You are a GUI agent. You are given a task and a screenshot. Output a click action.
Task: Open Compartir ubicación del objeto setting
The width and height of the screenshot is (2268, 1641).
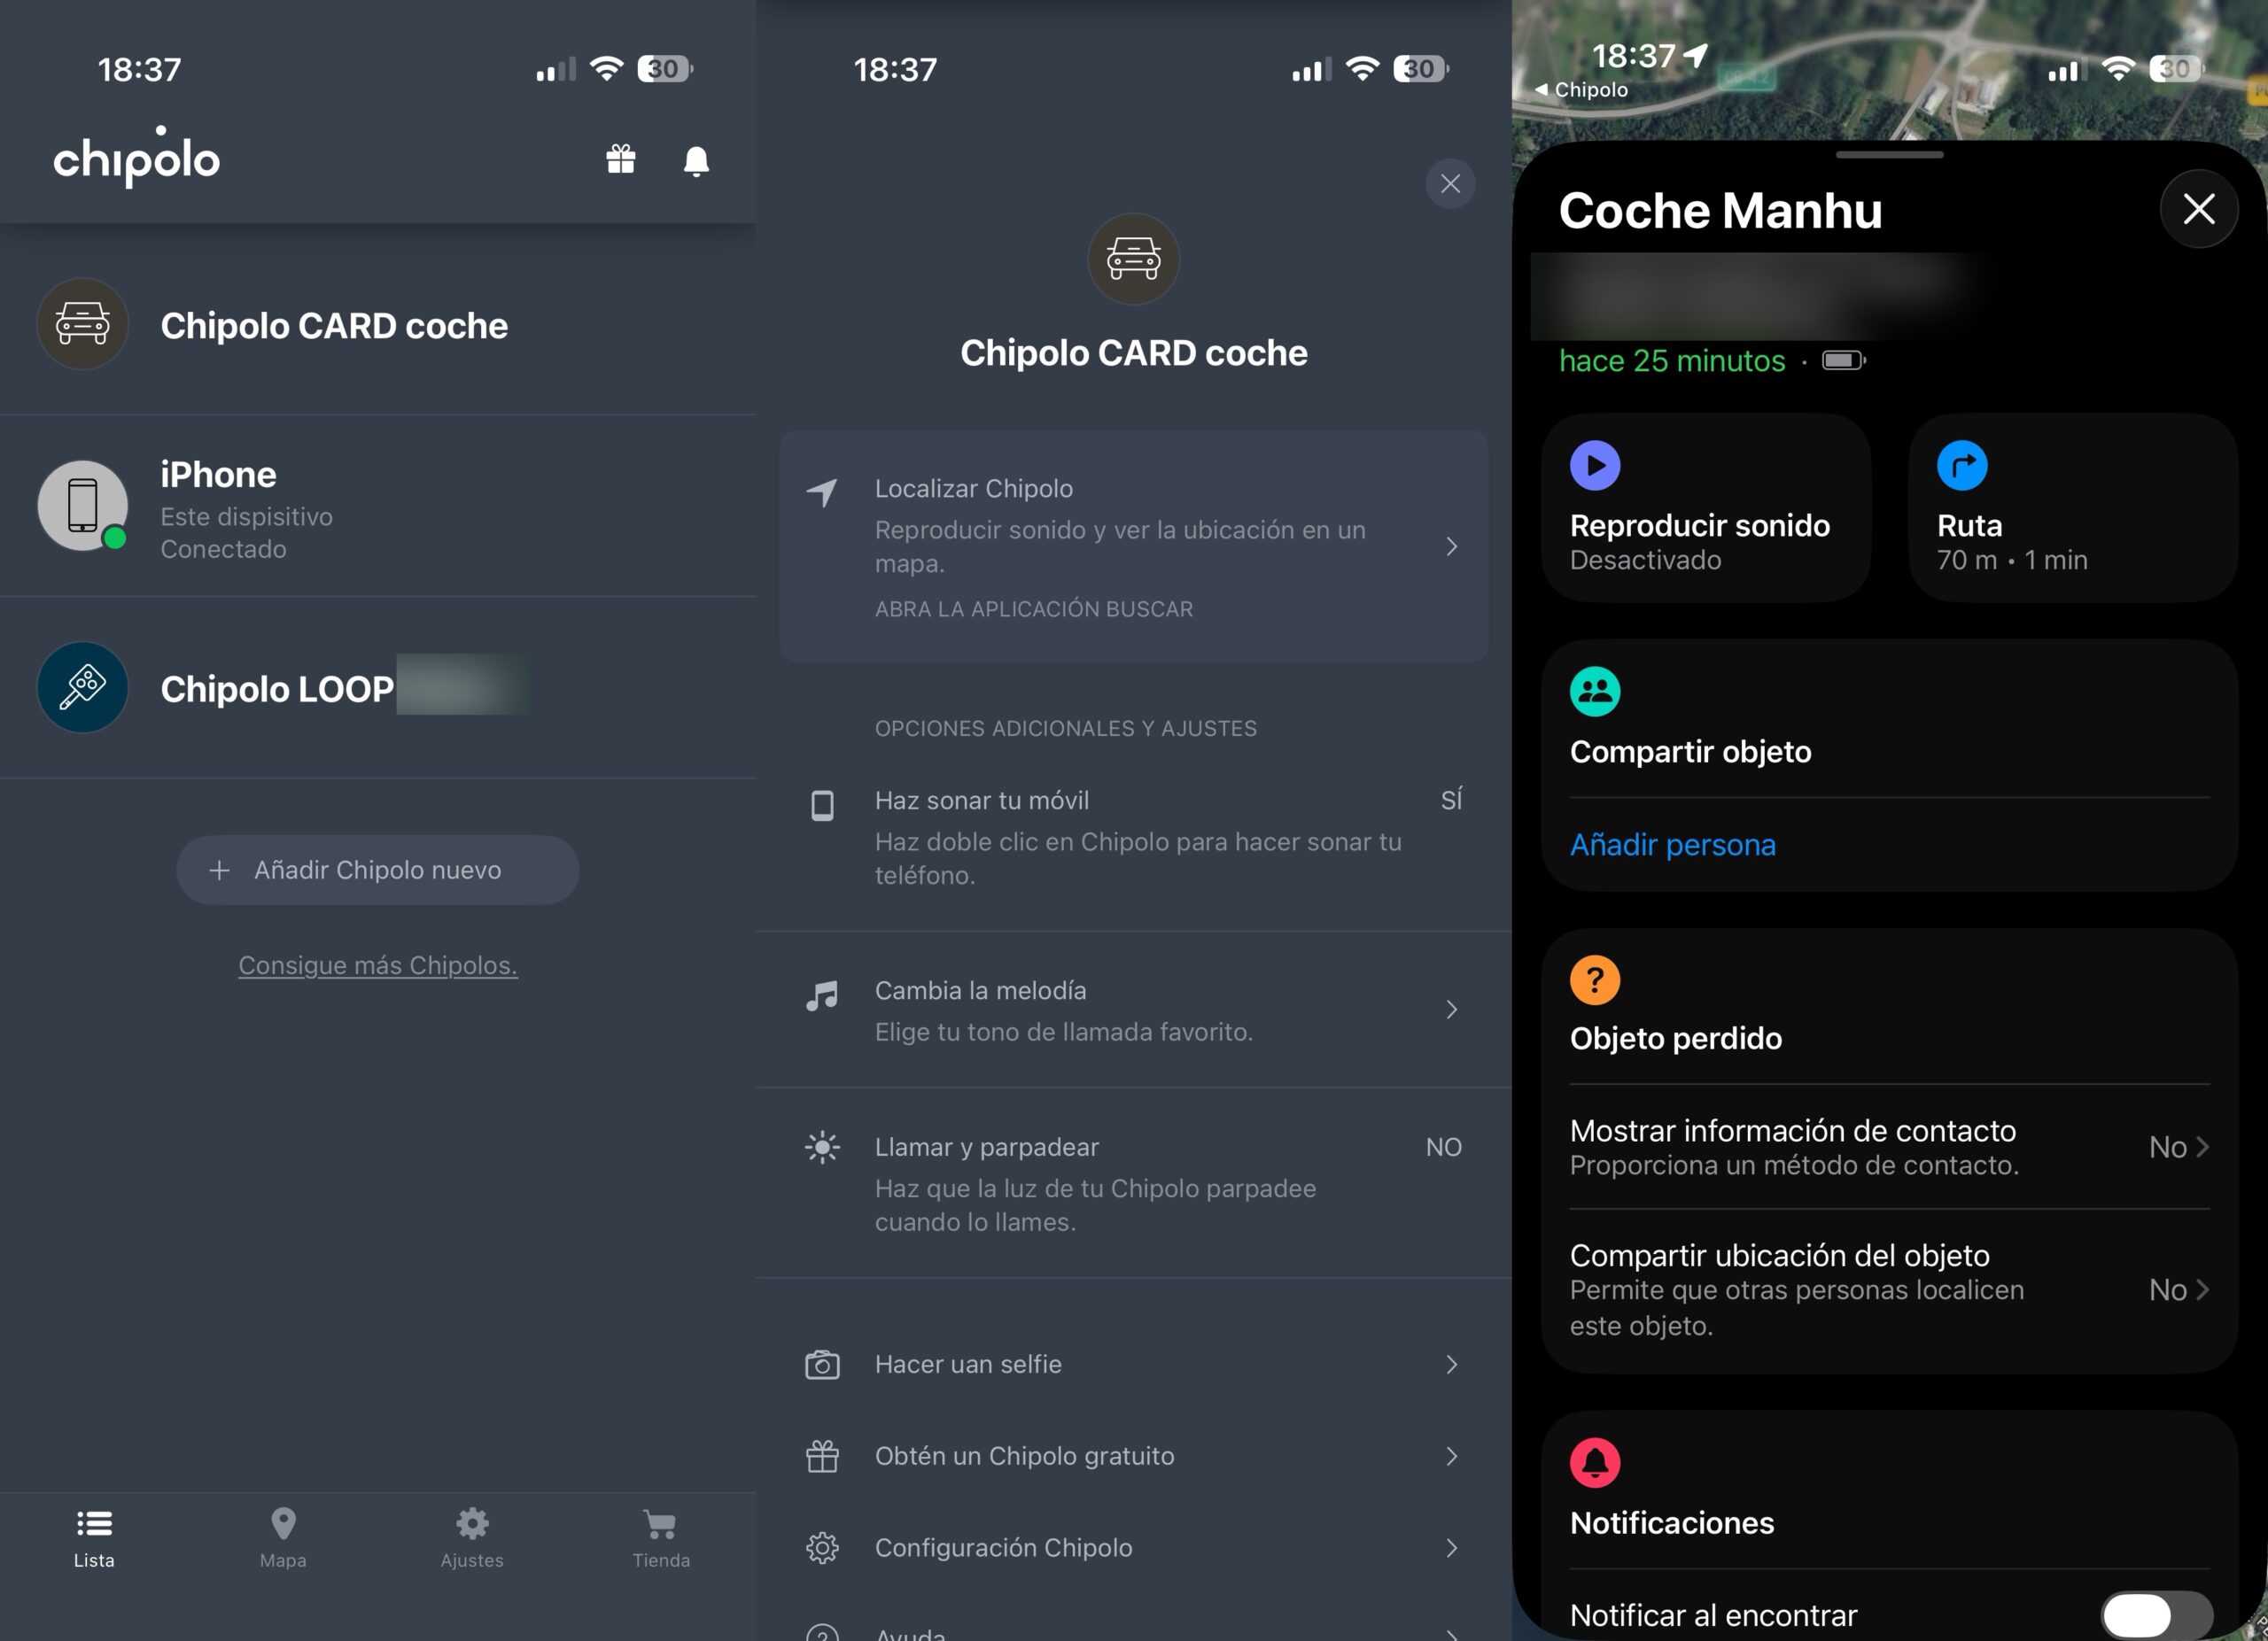1889,1289
